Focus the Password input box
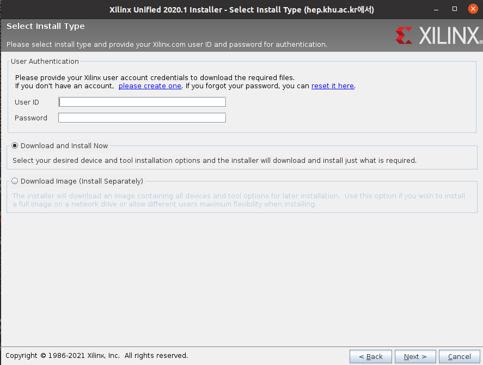This screenshot has height=365, width=483. [x=142, y=118]
